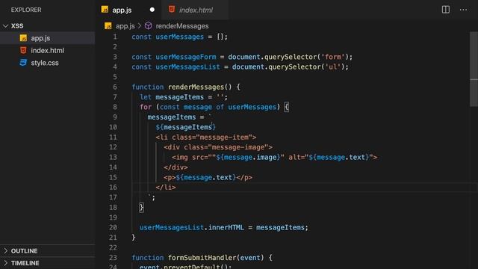
Task: Click the HTML5 icon beside index.html in the Explorer
Action: [x=23, y=50]
